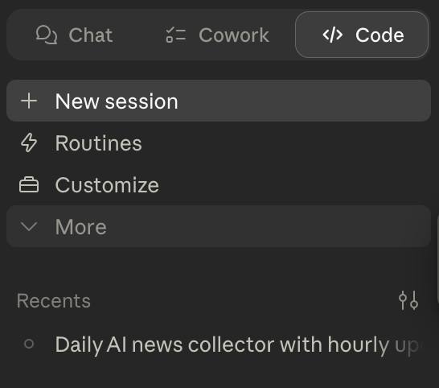Viewport: 439px width, 388px height.
Task: Open the Recents filter sliders icon
Action: 408,300
